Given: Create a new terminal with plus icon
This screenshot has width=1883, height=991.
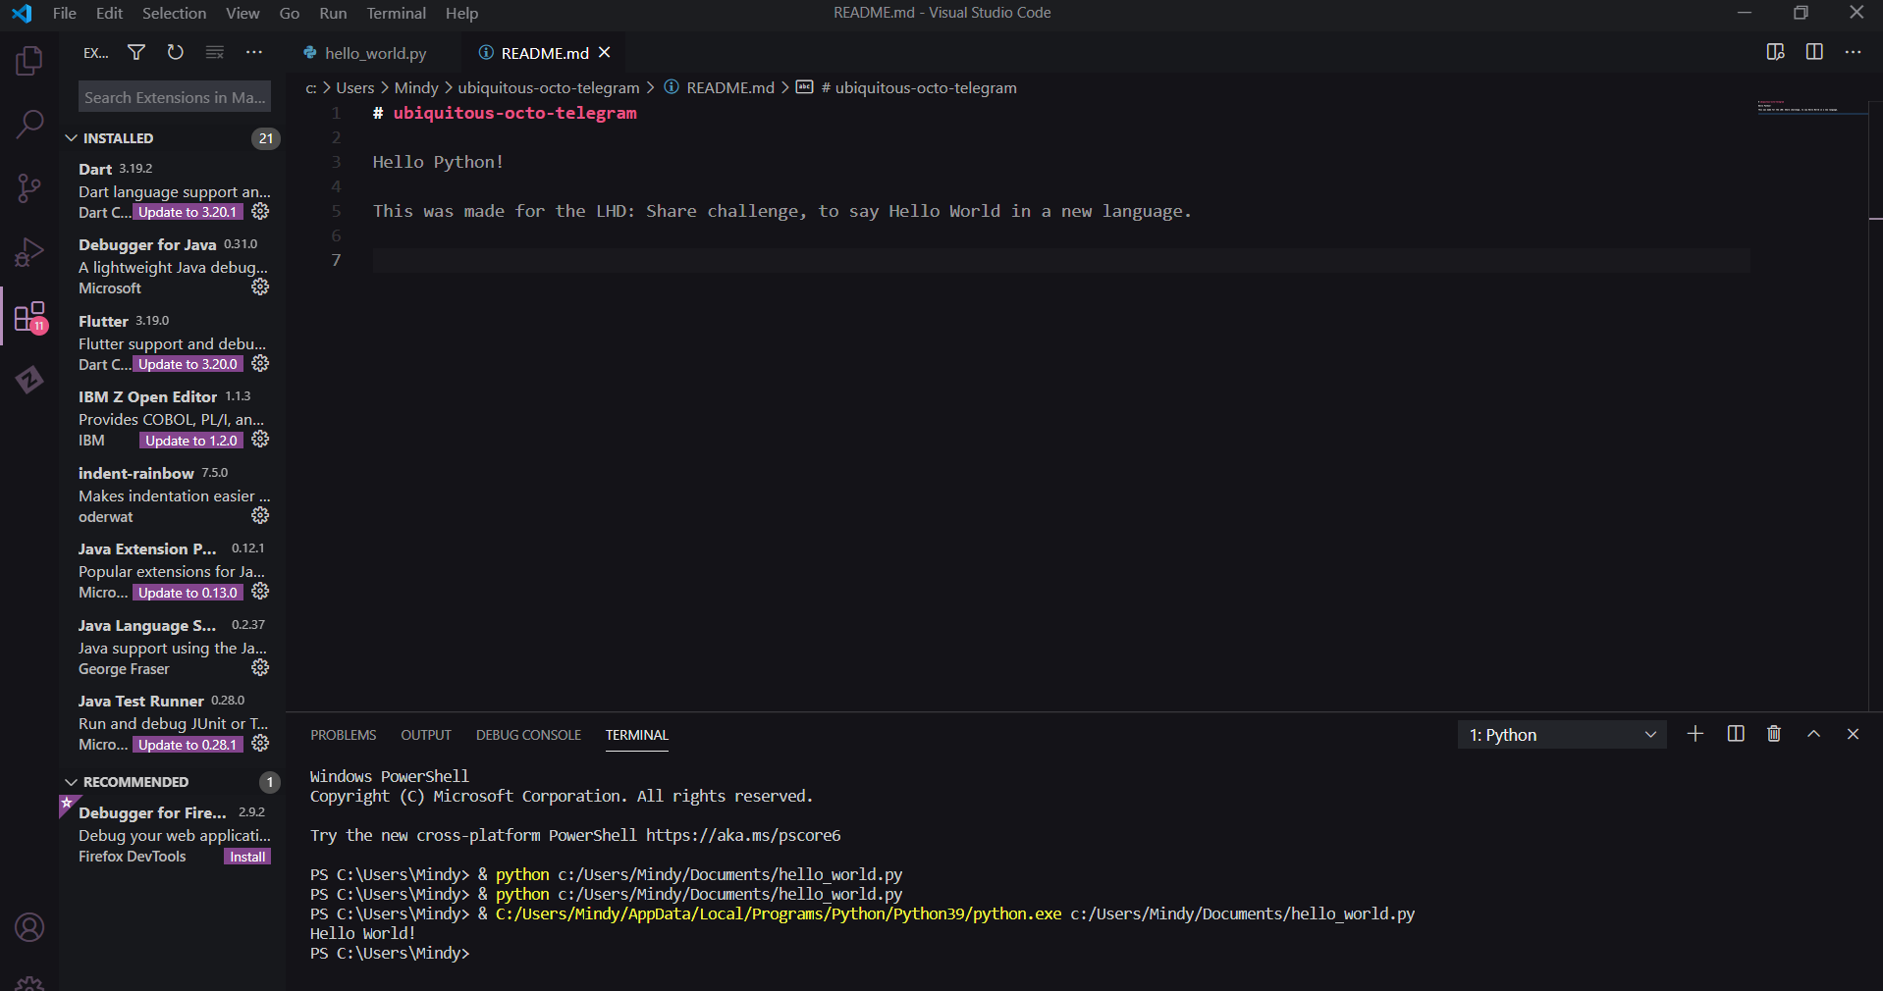Looking at the screenshot, I should click(x=1695, y=734).
